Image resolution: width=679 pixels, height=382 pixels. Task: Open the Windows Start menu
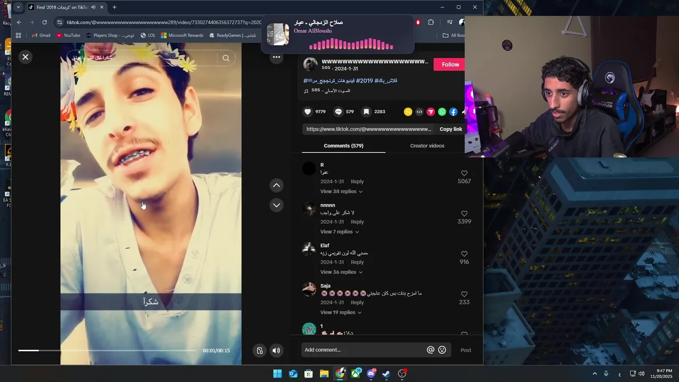[277, 374]
